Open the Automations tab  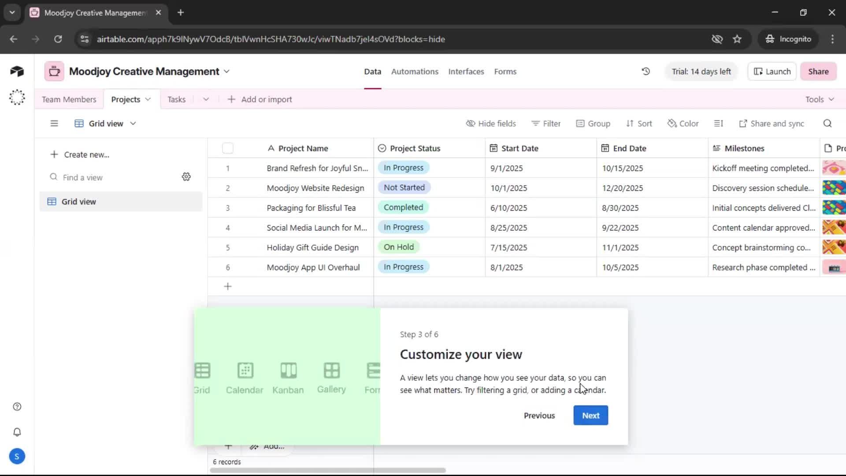415,71
